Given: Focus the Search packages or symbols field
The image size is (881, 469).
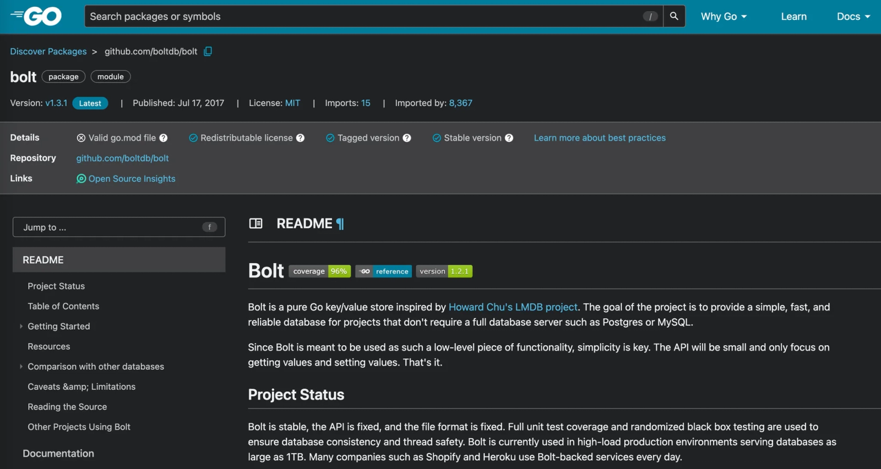Looking at the screenshot, I should [373, 17].
